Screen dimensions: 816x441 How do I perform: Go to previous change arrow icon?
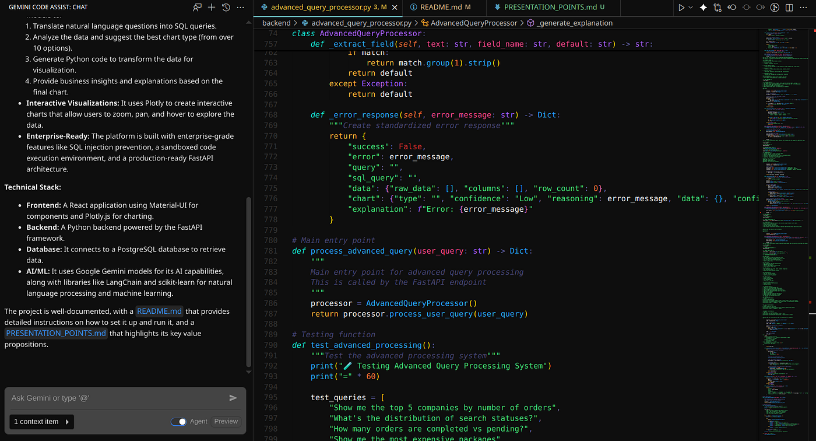pyautogui.click(x=731, y=8)
